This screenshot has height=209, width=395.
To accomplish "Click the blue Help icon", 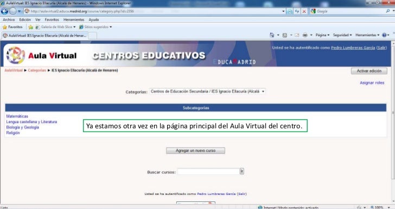I will pyautogui.click(x=384, y=35).
